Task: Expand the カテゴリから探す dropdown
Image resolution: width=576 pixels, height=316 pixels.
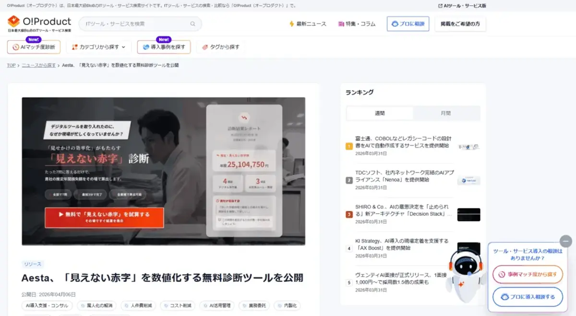Action: [x=98, y=47]
